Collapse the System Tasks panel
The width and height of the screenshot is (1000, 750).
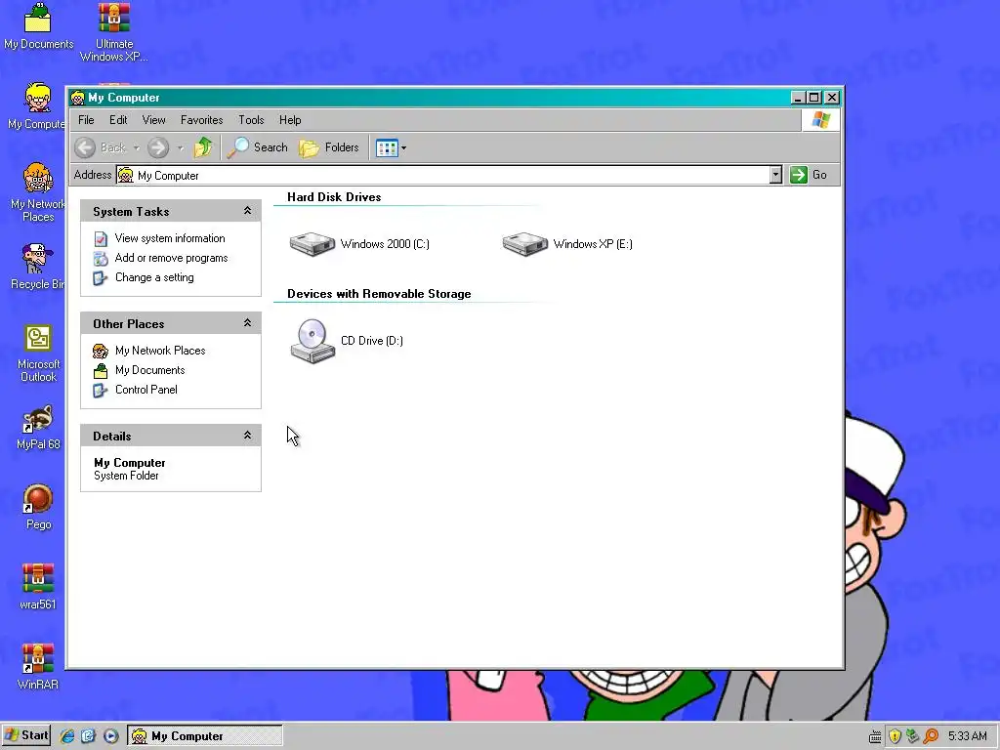tap(247, 211)
